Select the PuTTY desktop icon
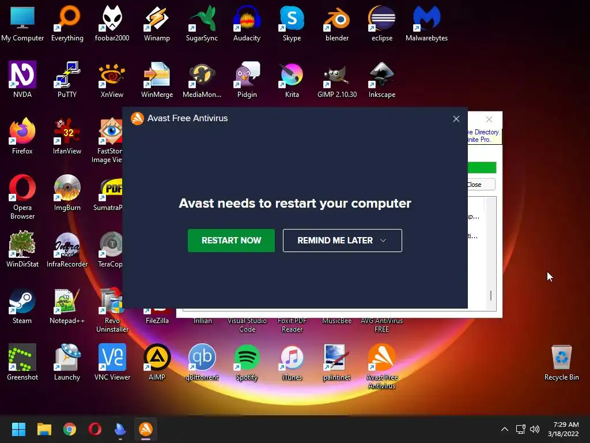The width and height of the screenshot is (590, 443). point(67,80)
